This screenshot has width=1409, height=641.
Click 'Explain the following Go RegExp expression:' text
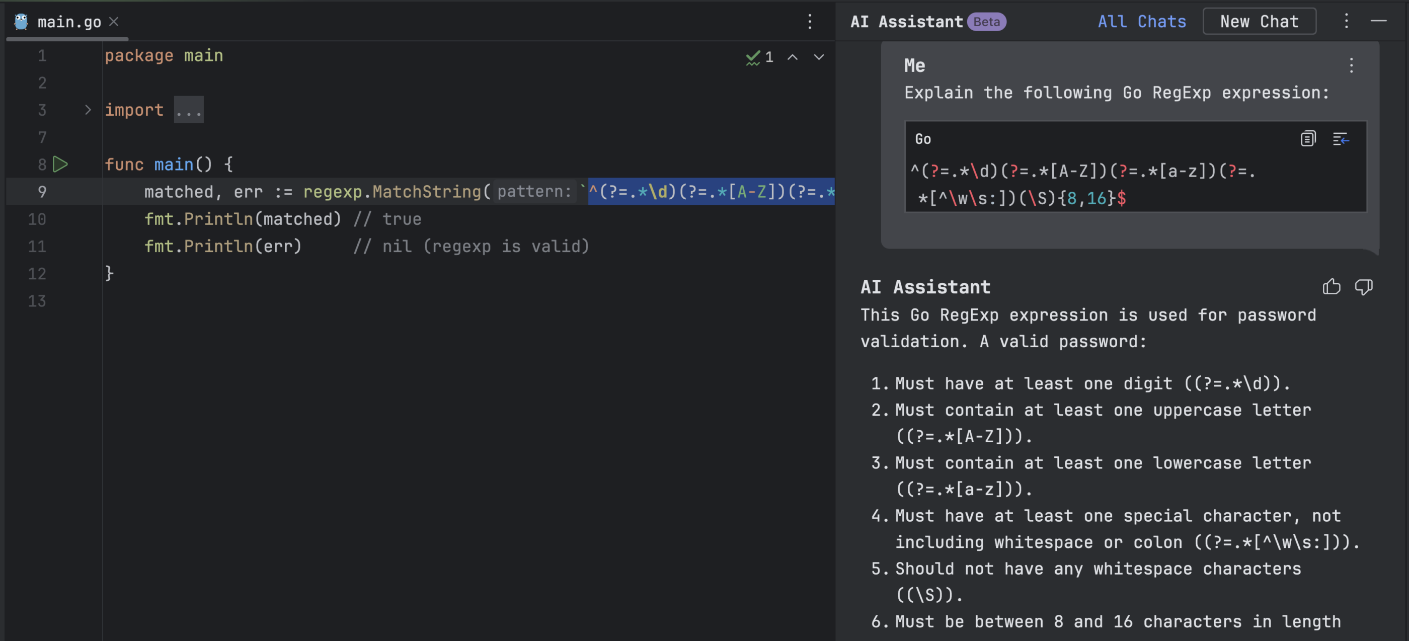pyautogui.click(x=1116, y=93)
